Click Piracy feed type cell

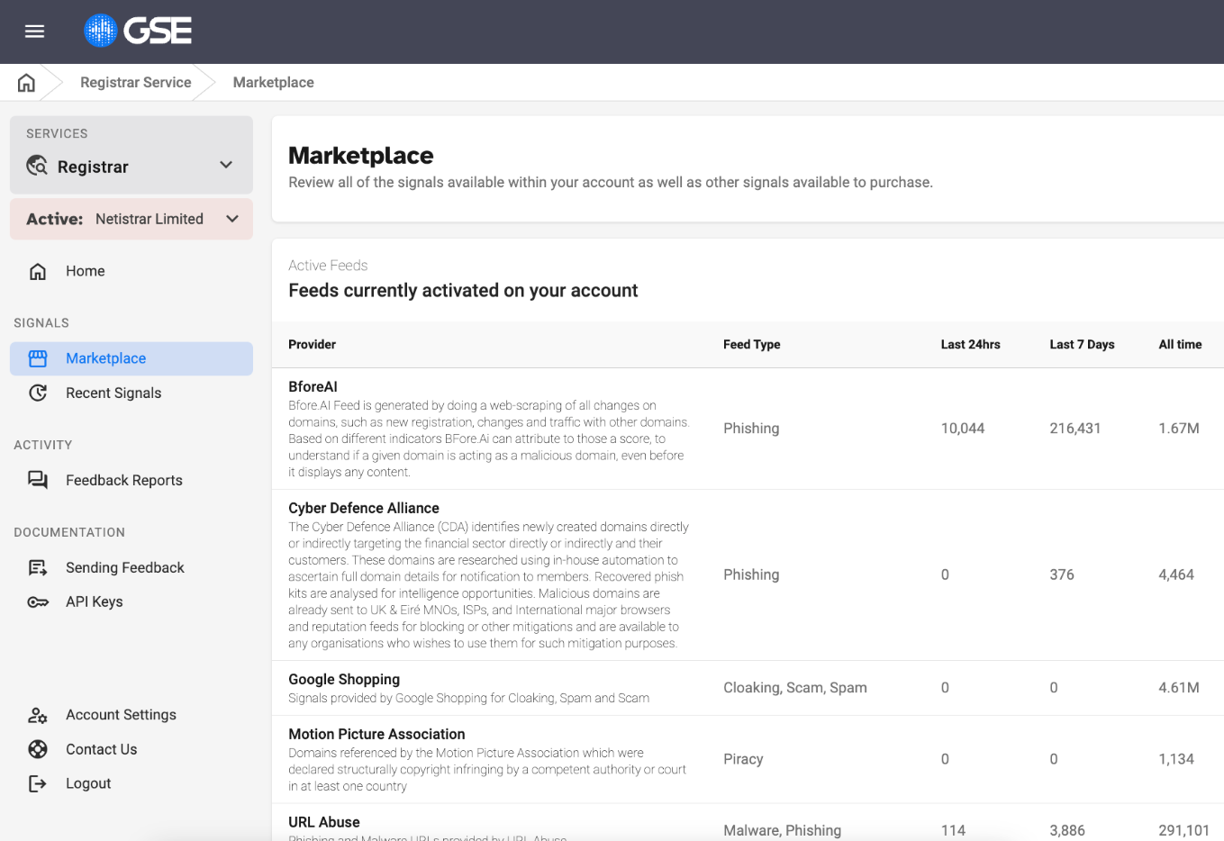click(743, 759)
